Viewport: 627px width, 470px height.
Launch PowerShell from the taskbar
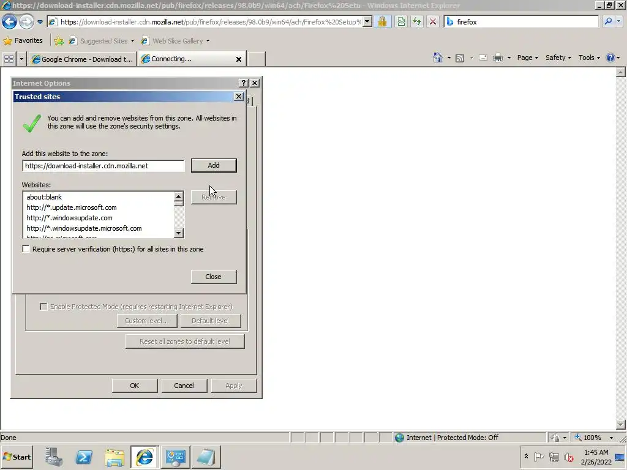(84, 457)
